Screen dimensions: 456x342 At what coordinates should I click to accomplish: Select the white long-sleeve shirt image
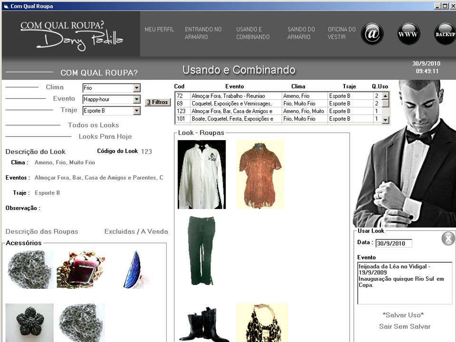(x=201, y=174)
